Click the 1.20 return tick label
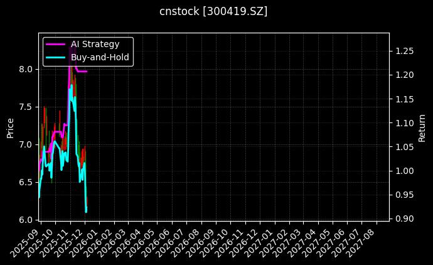 405,75
